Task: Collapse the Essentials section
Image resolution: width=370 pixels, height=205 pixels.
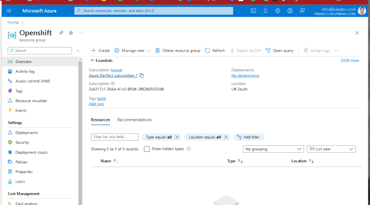Action: (x=102, y=61)
